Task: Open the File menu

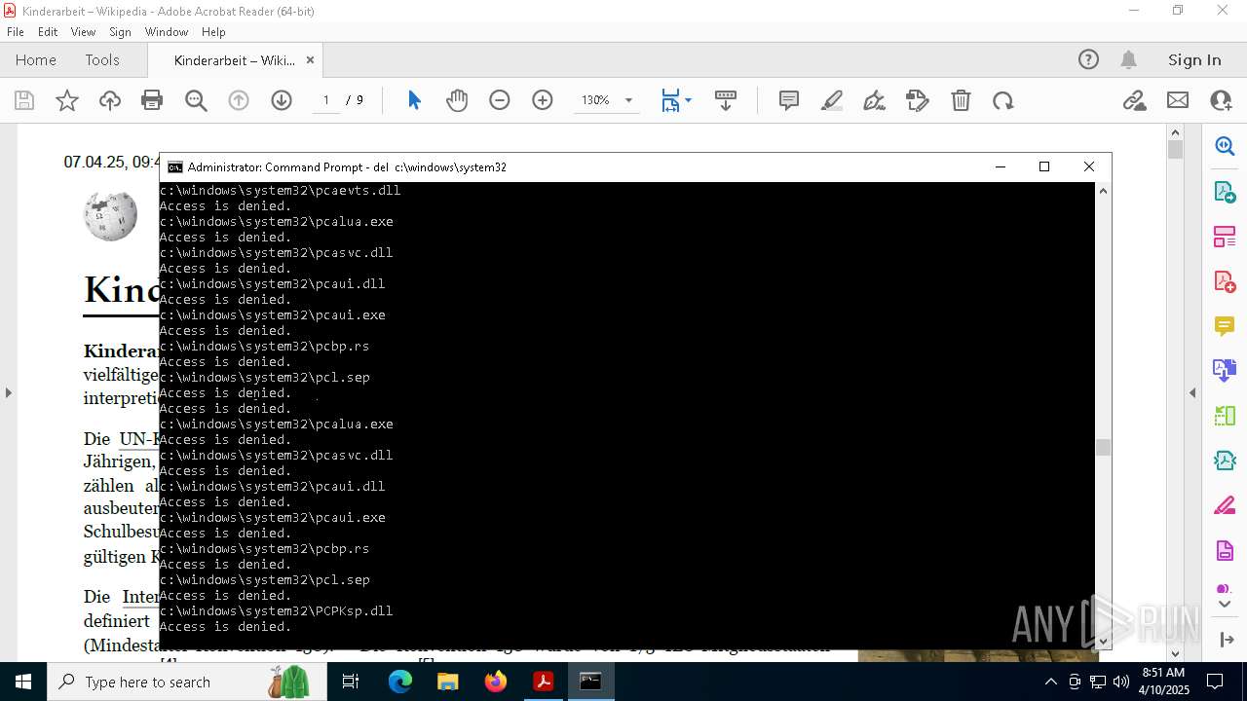Action: [x=16, y=32]
